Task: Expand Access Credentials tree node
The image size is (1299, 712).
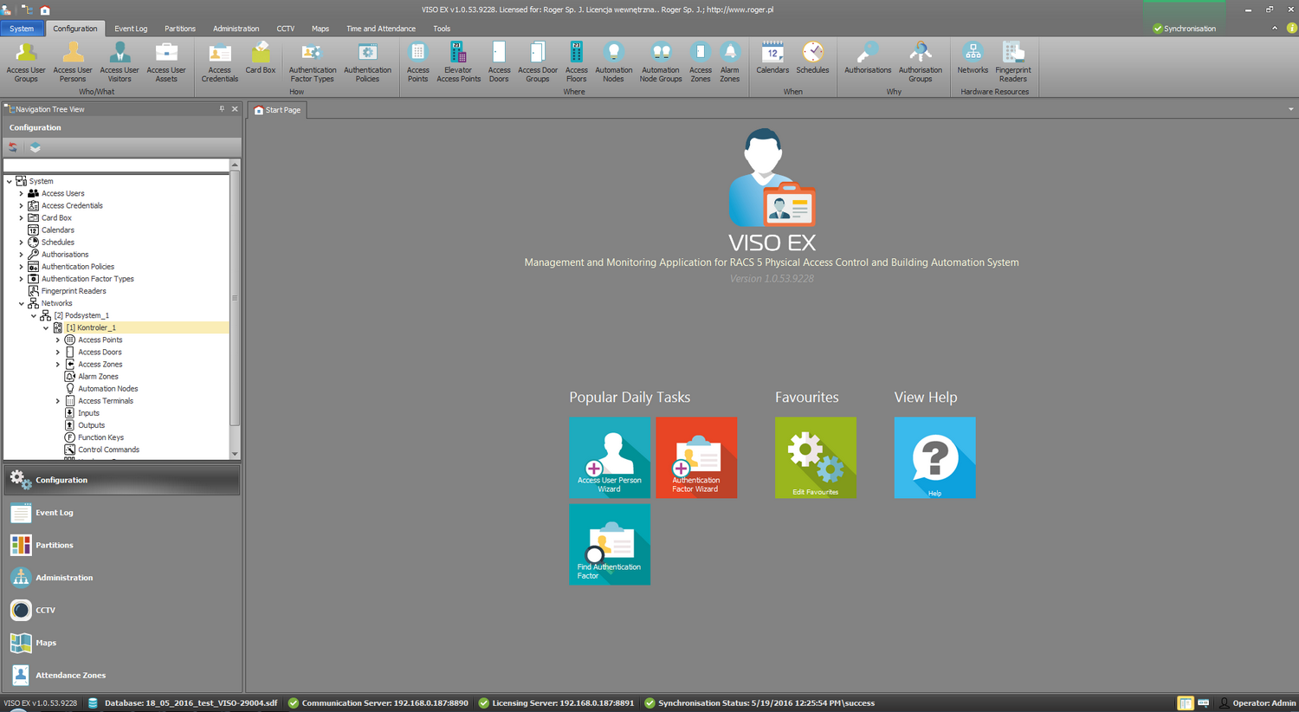Action: [x=22, y=205]
